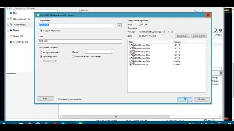Click the Торренты (3) sidebar icon
234x131 pixels.
pos(11,25)
